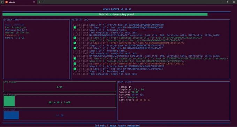Click the circular icon left of Ubuntu tab
This screenshot has height=127, width=237.
pyautogui.click(x=2, y=2)
